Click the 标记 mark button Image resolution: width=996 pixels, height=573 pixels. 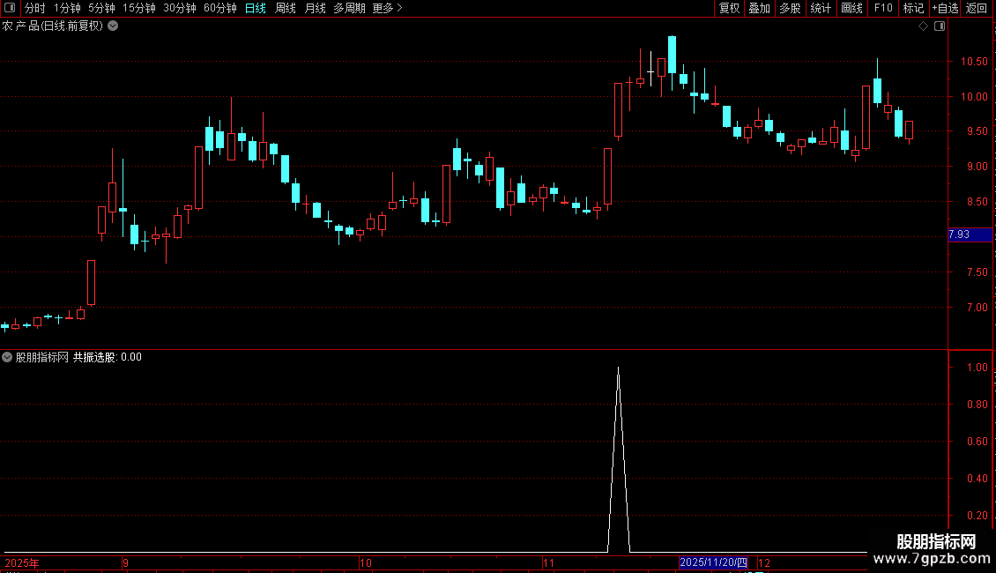point(913,8)
